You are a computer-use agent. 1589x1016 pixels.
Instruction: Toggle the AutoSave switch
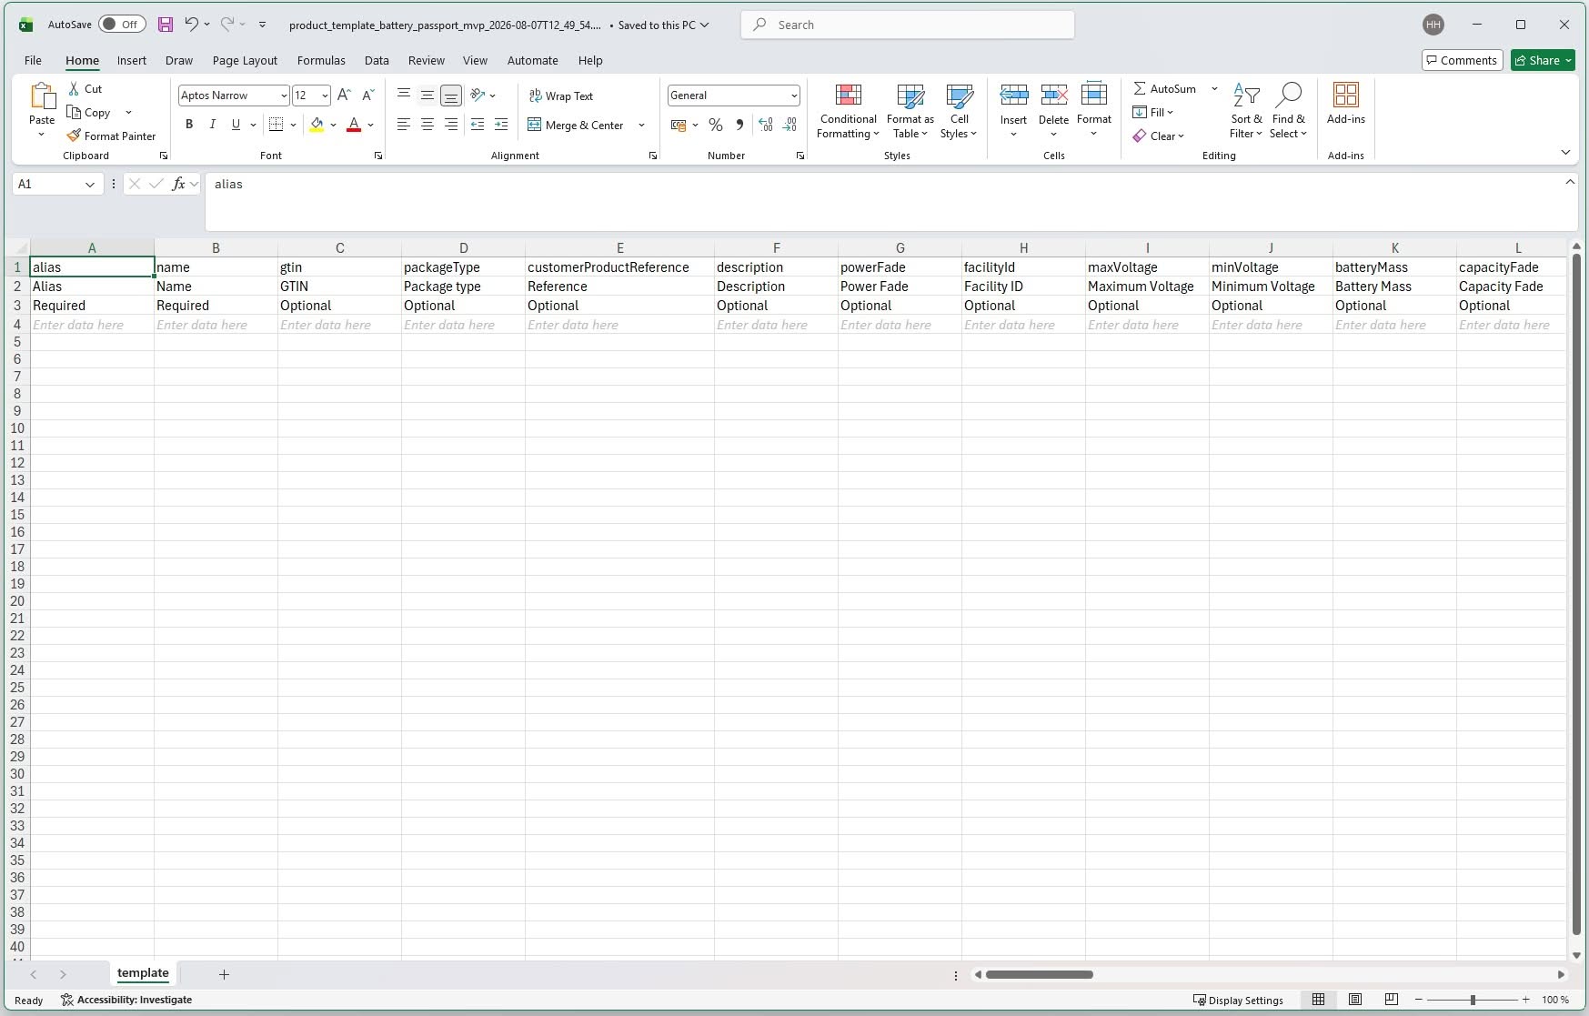point(122,25)
